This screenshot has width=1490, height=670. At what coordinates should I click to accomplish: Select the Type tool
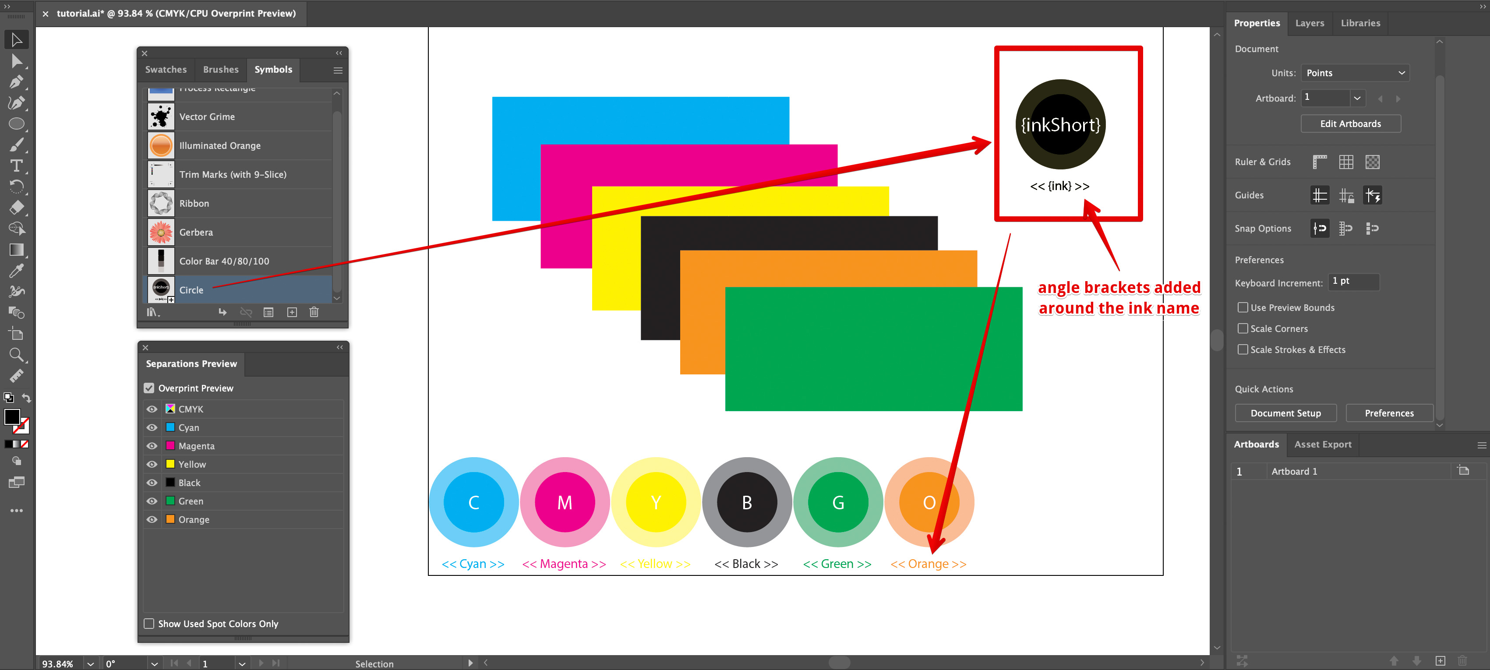click(17, 166)
